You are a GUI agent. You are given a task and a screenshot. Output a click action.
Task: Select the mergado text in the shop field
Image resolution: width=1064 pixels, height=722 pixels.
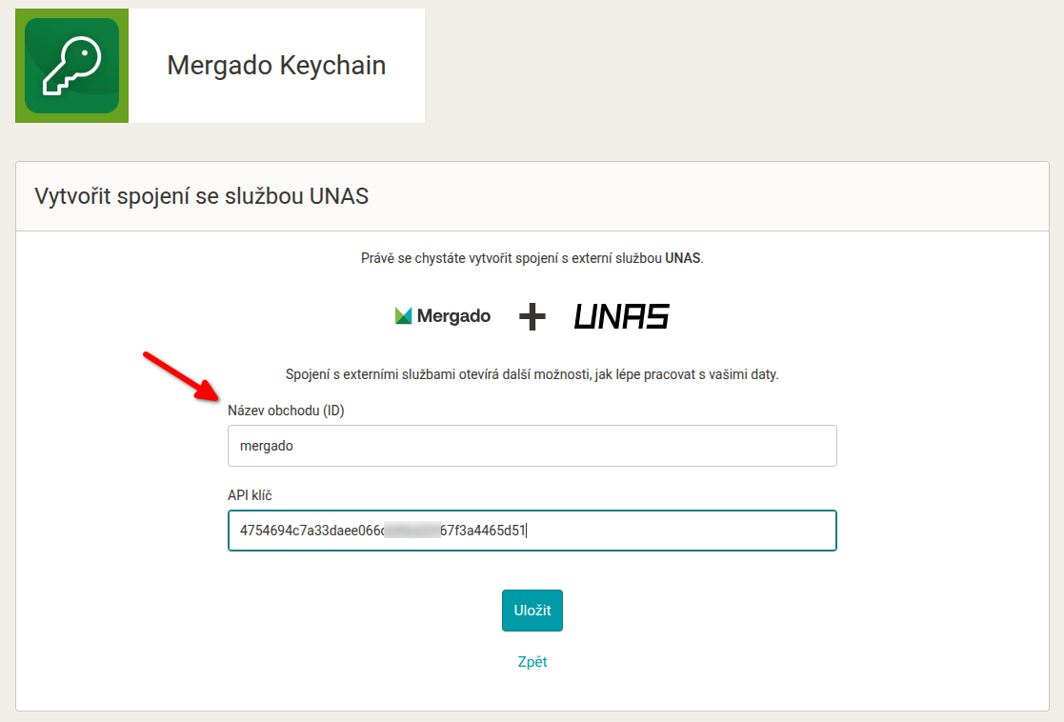pyautogui.click(x=264, y=445)
